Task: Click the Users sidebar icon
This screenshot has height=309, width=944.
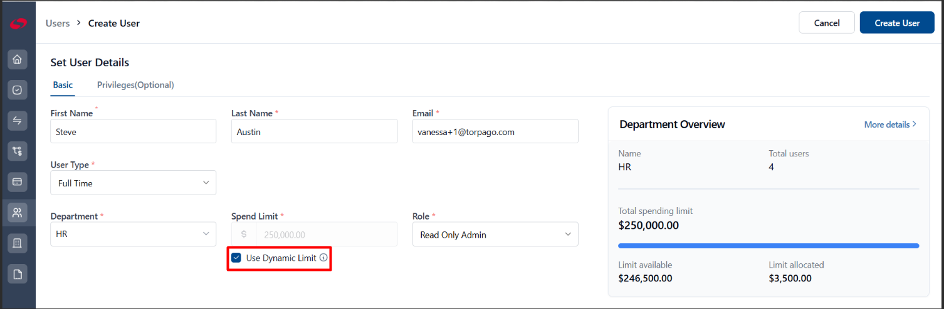Action: (18, 212)
